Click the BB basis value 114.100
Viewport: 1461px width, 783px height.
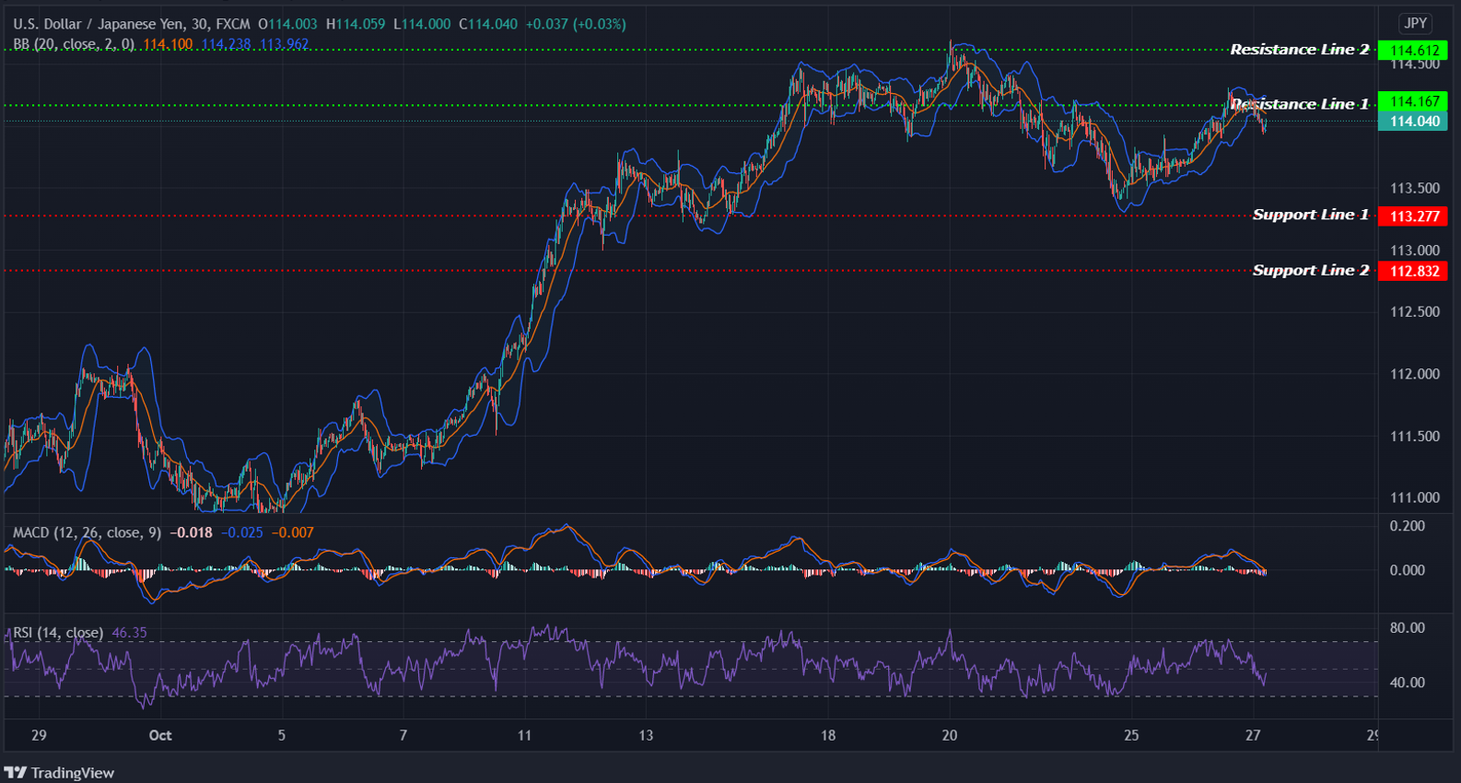point(168,44)
